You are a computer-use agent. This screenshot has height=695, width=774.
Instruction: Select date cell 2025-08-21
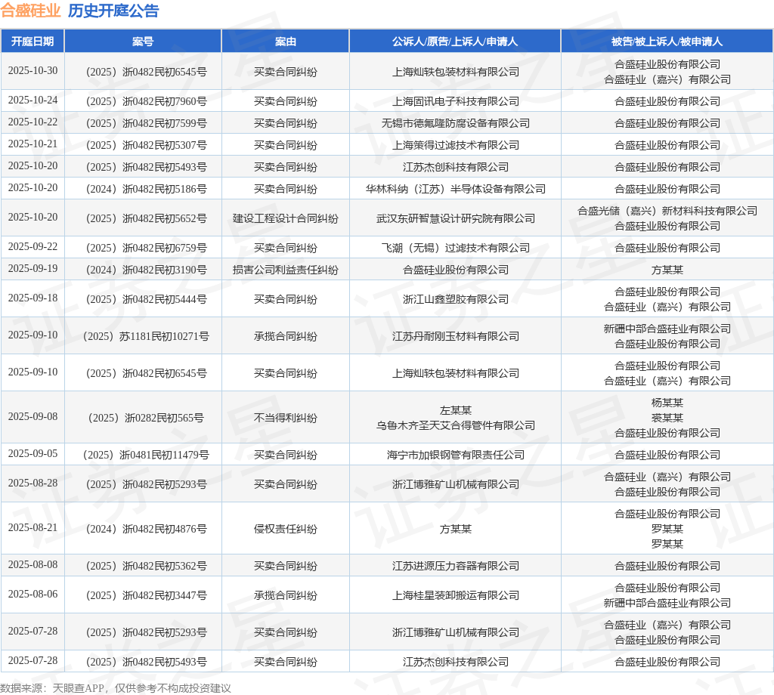(33, 527)
